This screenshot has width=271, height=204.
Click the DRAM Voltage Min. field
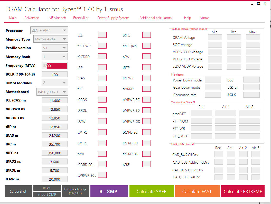[215, 37]
